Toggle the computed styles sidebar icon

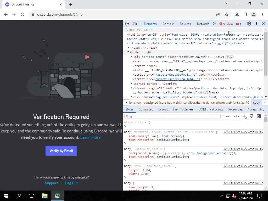coord(259,116)
